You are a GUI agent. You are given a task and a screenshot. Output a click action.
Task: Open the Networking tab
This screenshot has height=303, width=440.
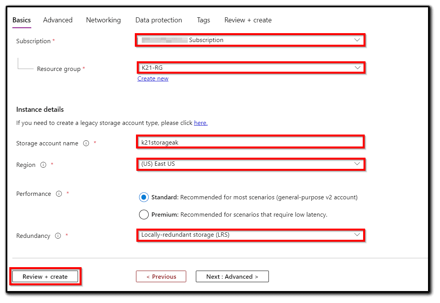103,20
